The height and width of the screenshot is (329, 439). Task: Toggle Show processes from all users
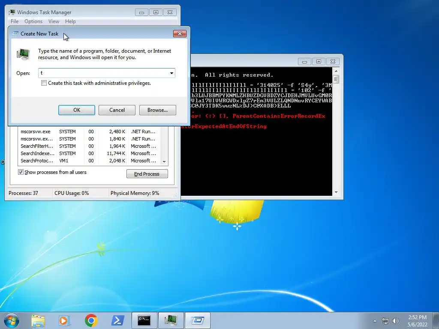pos(21,172)
